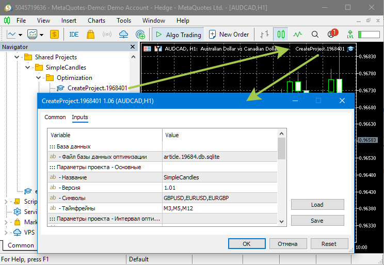Switch to candlestick chart display
Screen dimensions: 384x265
[x=281, y=35]
